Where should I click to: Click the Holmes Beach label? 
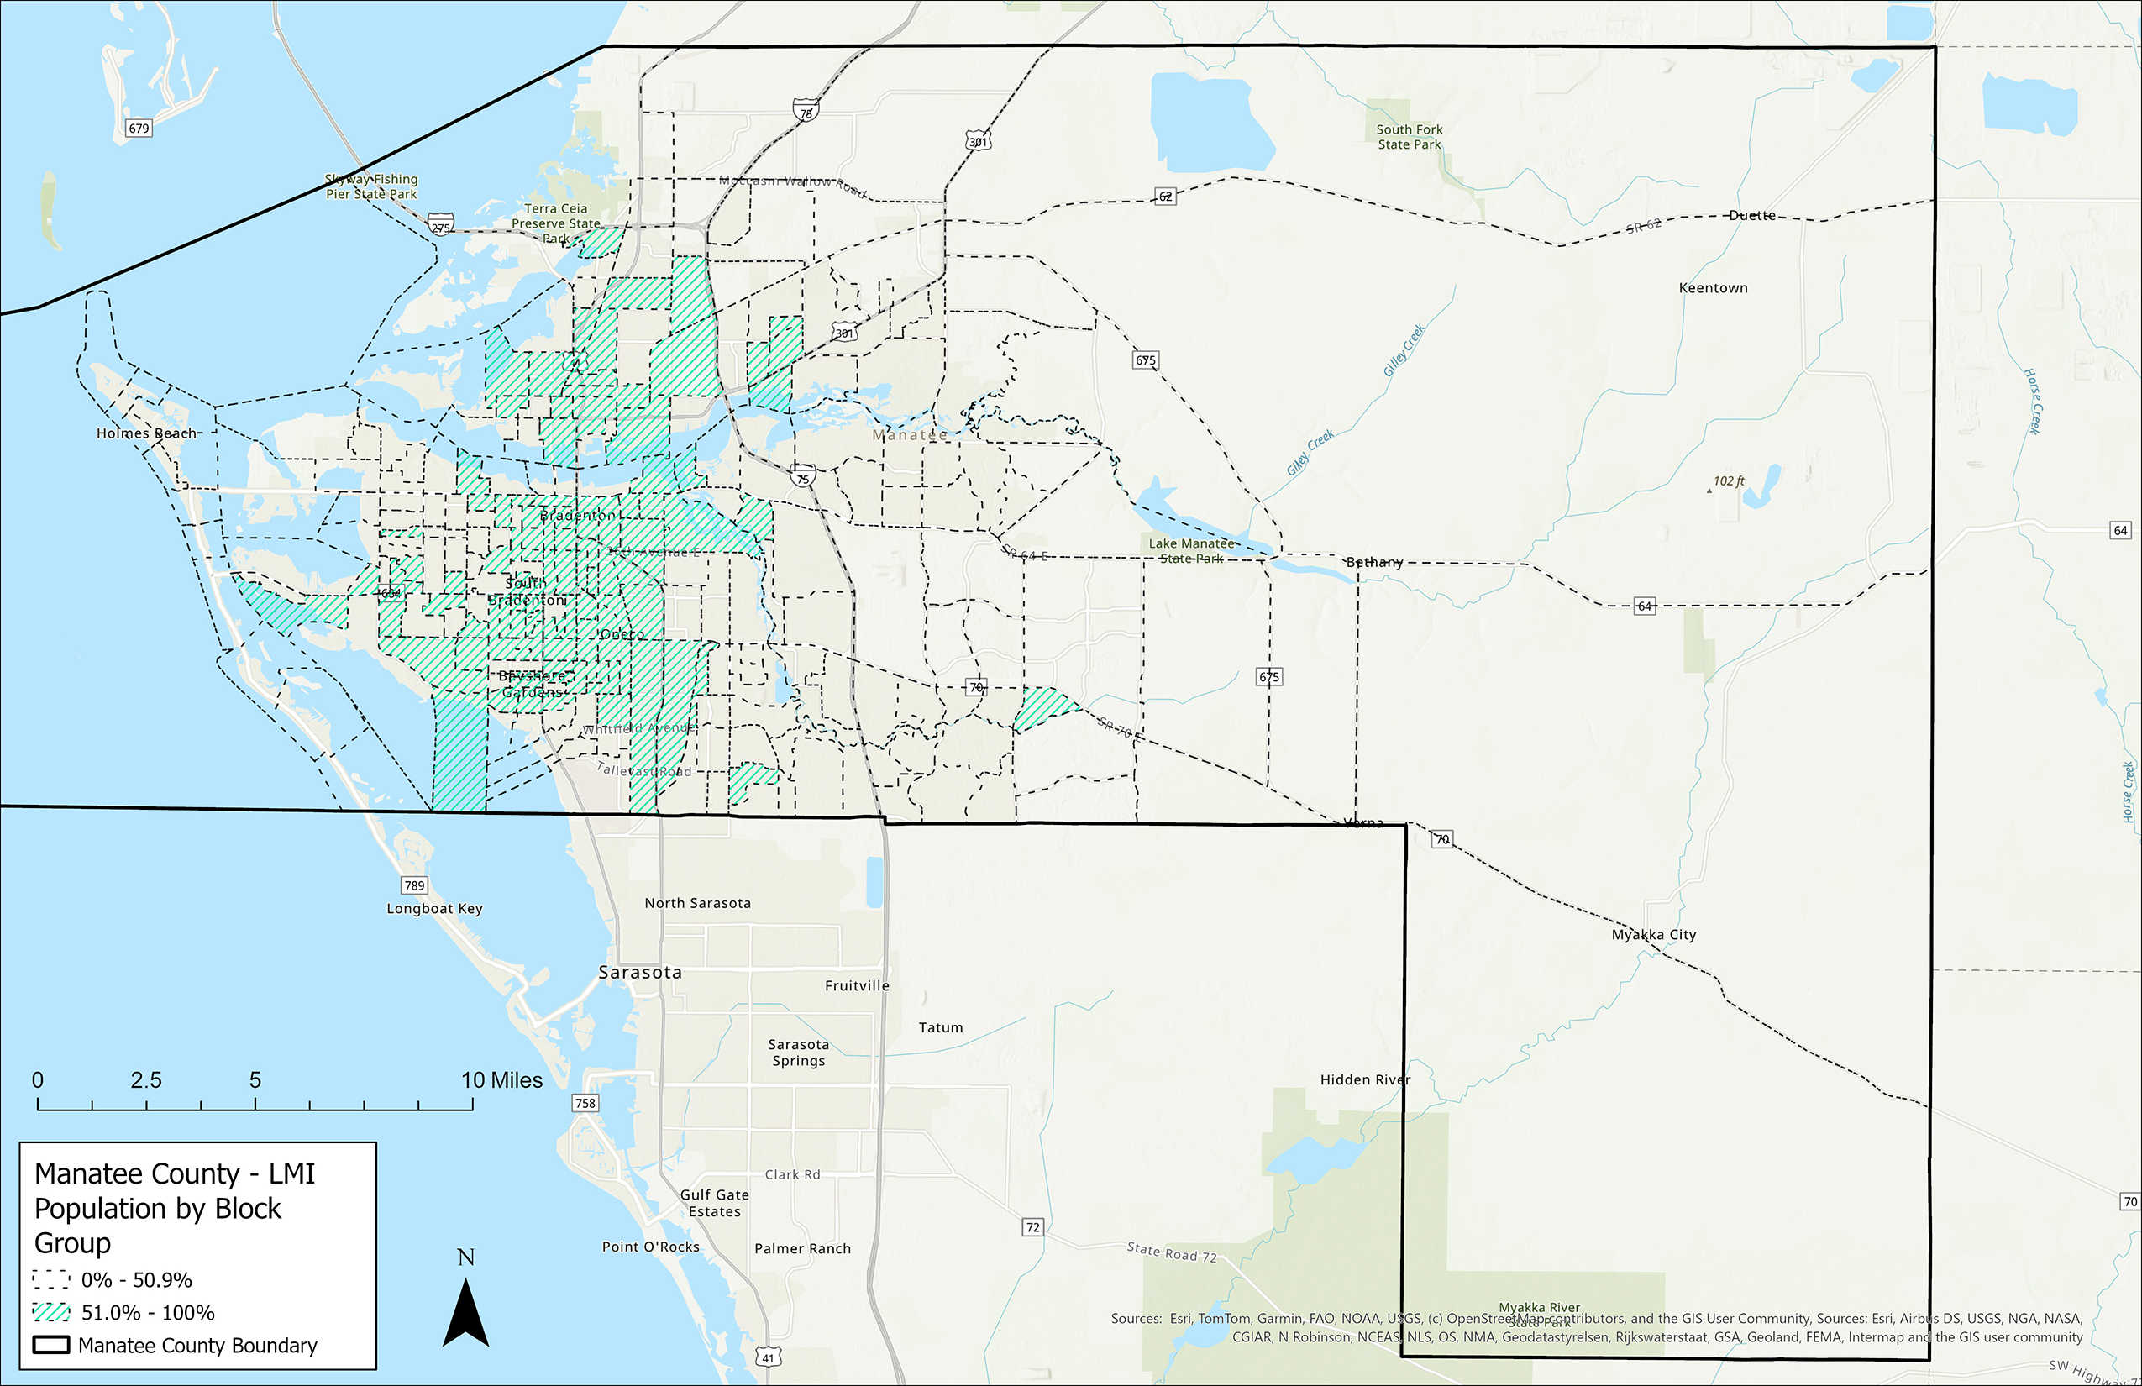(146, 433)
